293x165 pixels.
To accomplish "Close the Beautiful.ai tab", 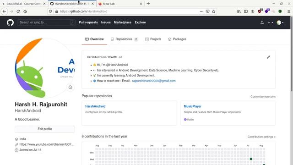I will click(44, 4).
